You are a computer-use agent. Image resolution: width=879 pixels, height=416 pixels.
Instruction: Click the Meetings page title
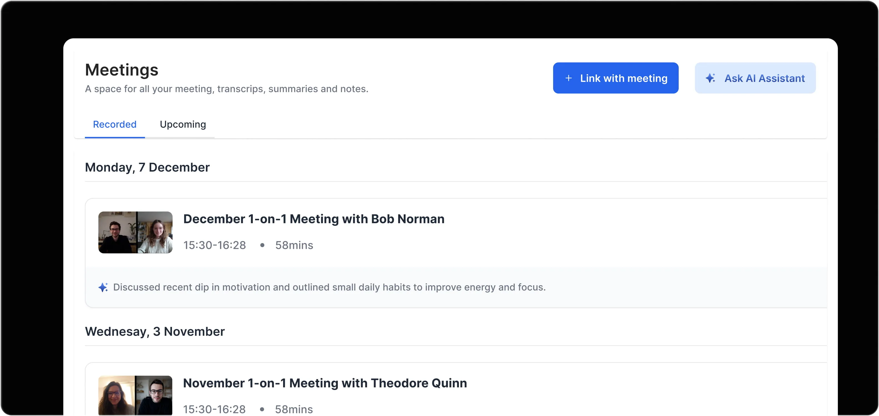point(122,70)
